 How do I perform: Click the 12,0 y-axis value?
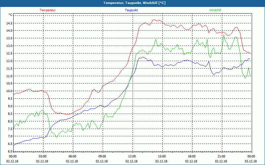pyautogui.click(x=9, y=61)
